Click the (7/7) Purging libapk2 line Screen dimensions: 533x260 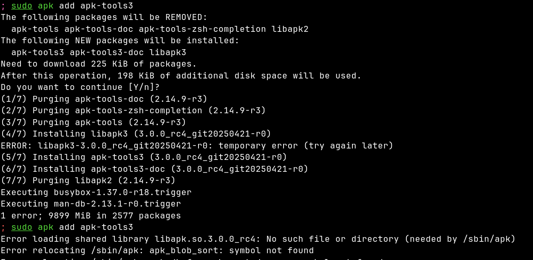coord(88,180)
